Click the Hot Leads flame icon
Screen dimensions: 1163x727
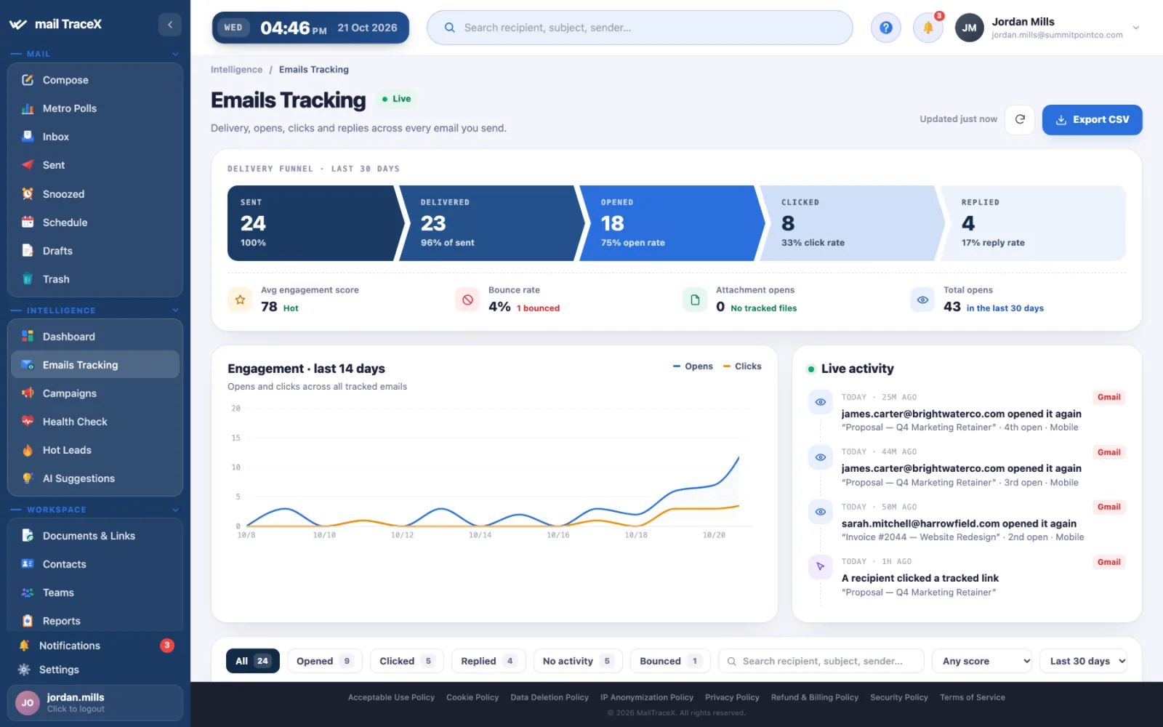click(28, 450)
